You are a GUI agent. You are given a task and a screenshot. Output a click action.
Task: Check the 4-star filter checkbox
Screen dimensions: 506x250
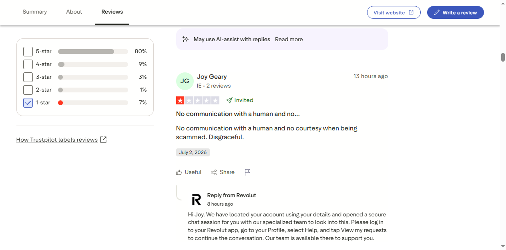pos(28,64)
